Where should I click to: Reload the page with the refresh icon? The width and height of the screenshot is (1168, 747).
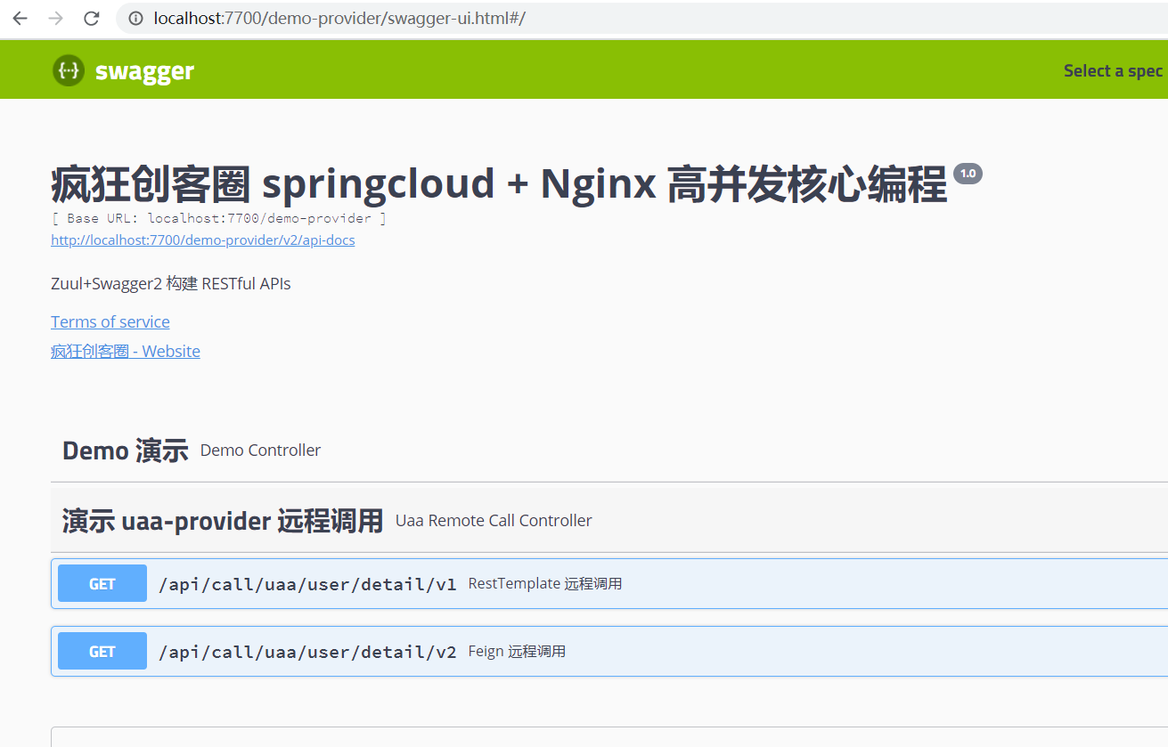point(91,19)
